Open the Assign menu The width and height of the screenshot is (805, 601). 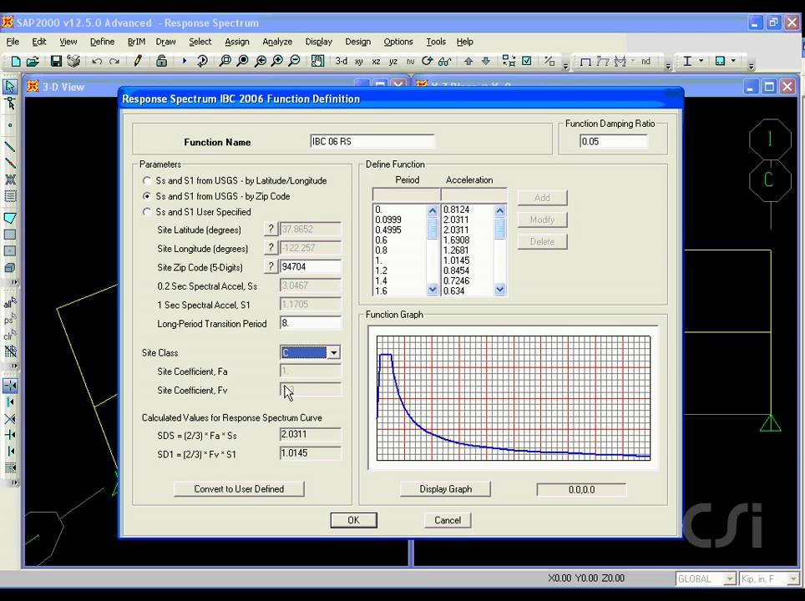point(236,42)
